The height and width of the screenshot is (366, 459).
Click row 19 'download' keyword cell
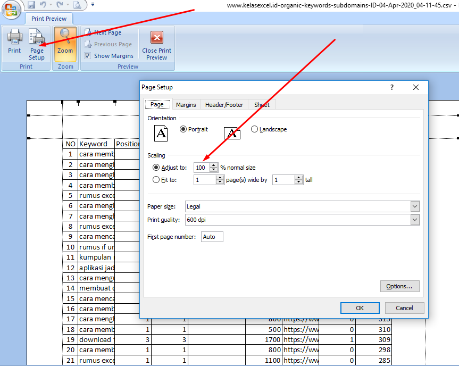(96, 339)
